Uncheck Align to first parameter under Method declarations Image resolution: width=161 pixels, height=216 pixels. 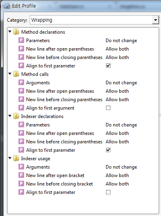click(x=108, y=66)
